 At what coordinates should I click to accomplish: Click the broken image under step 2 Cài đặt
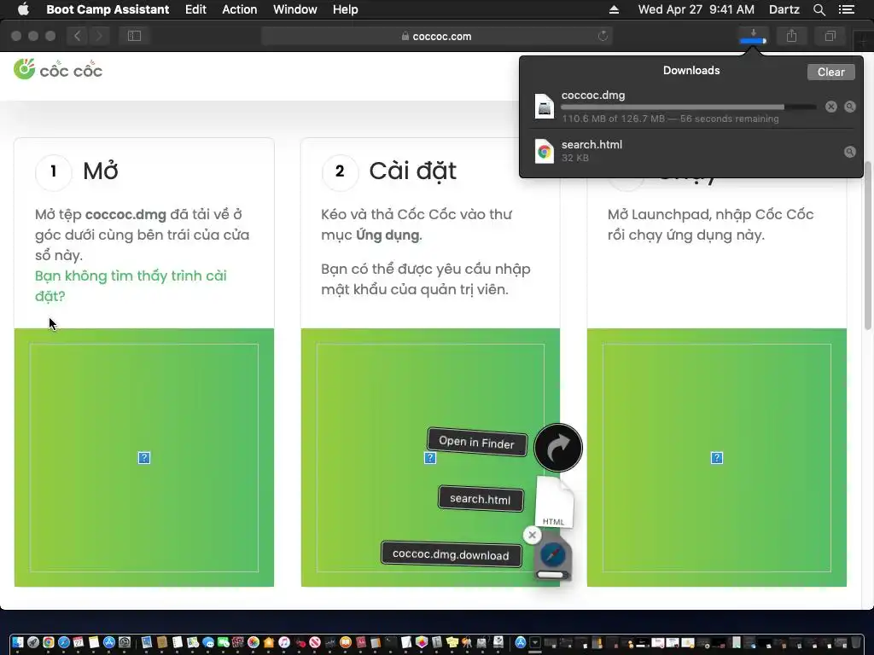point(430,458)
